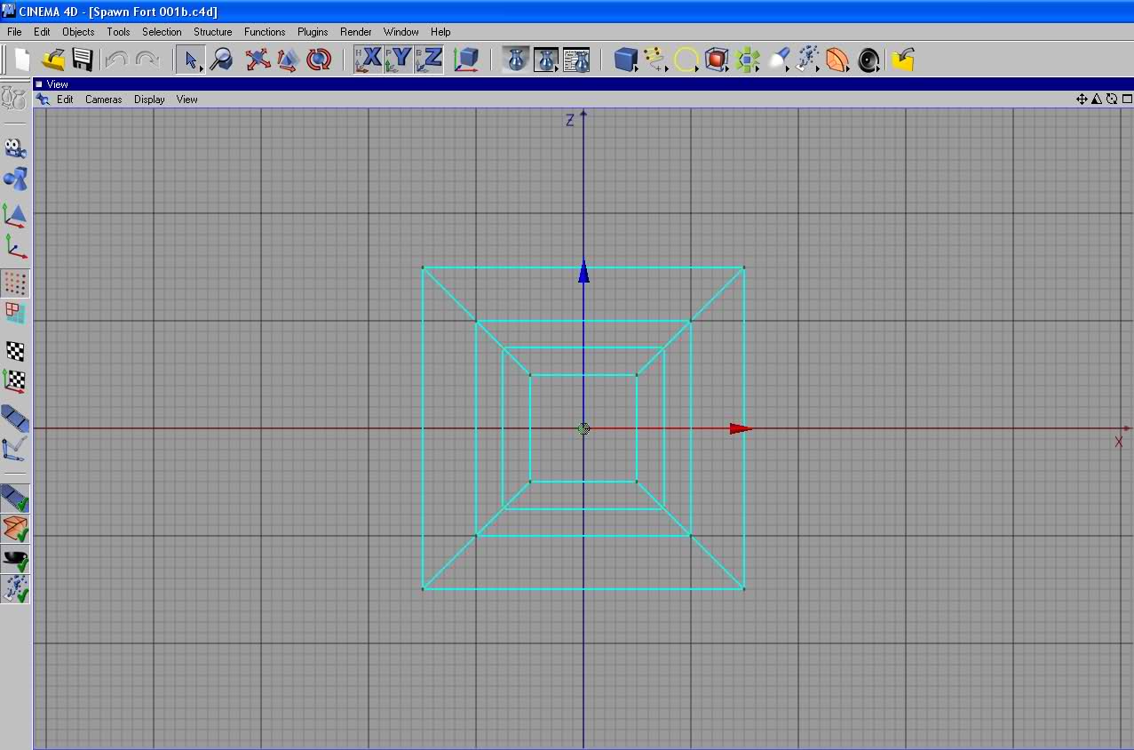This screenshot has height=750, width=1134.
Task: Click the Render View vase icon
Action: pos(516,60)
